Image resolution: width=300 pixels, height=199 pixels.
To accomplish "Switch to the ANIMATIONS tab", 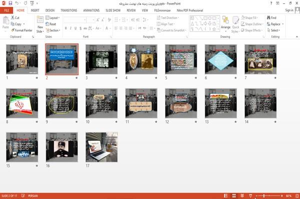I will pyautogui.click(x=91, y=10).
